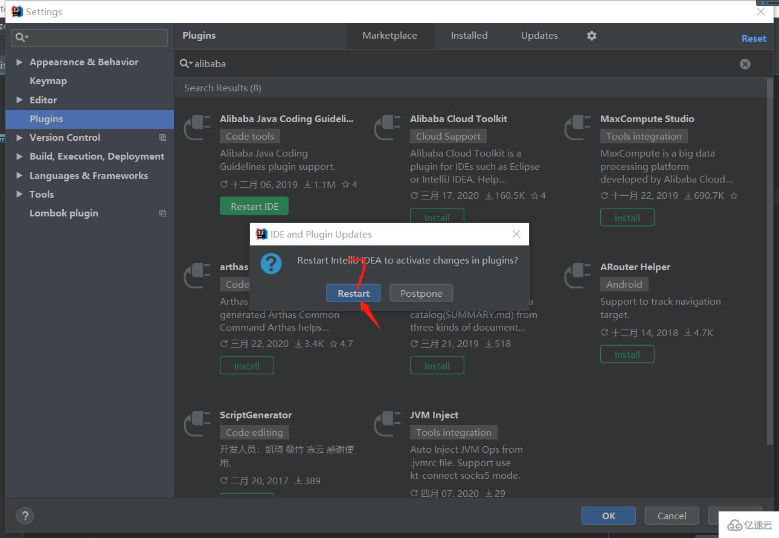Switch to the Marketplace tab

(389, 36)
